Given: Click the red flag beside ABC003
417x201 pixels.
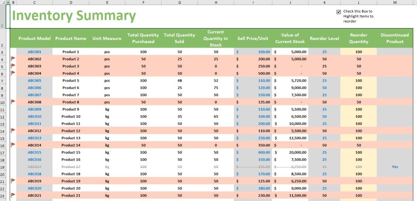Looking at the screenshot, I should [x=13, y=66].
